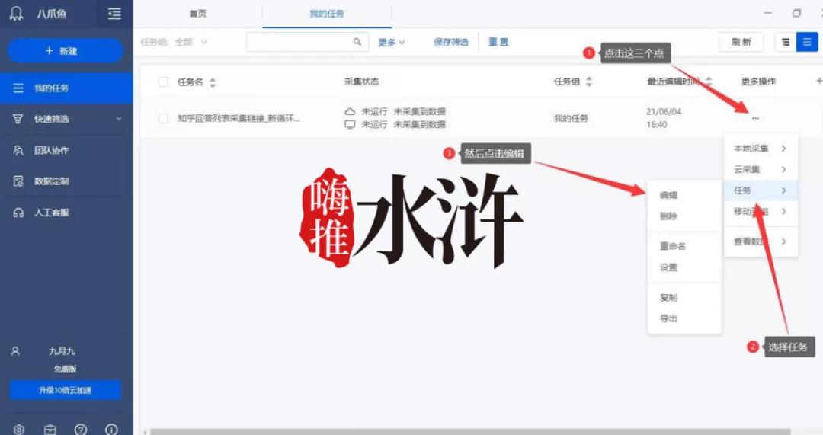
Task: Open 数据定制 in the sidebar
Action: pos(66,181)
